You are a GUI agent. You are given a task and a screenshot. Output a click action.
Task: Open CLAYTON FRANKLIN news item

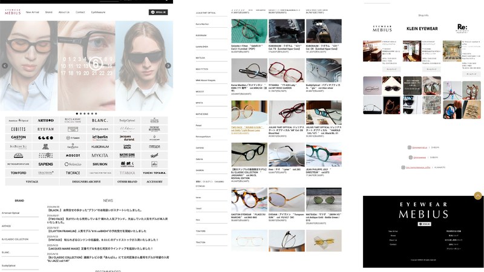pyautogui.click(x=97, y=231)
